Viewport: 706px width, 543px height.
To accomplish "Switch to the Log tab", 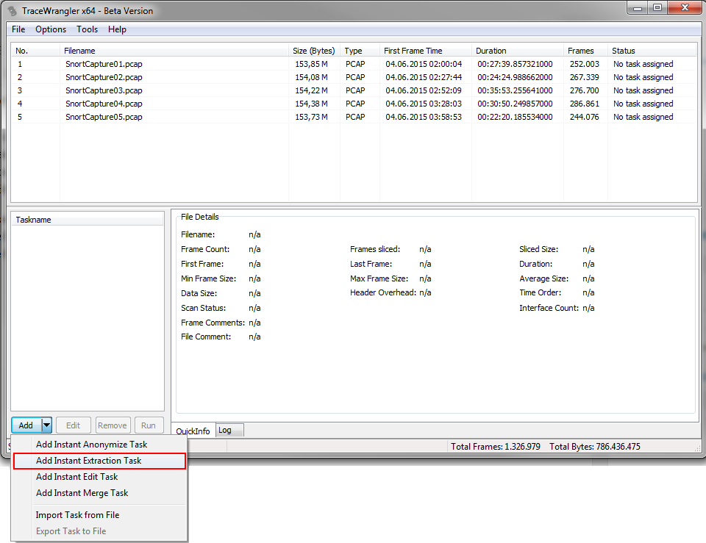I will coord(229,430).
